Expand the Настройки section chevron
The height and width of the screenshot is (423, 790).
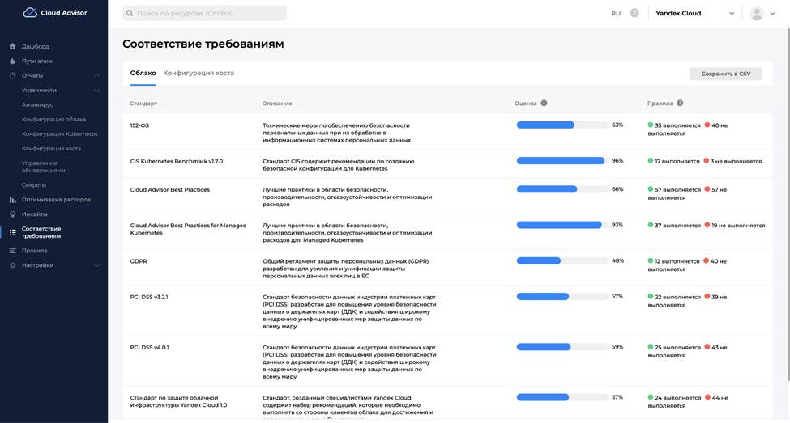97,265
